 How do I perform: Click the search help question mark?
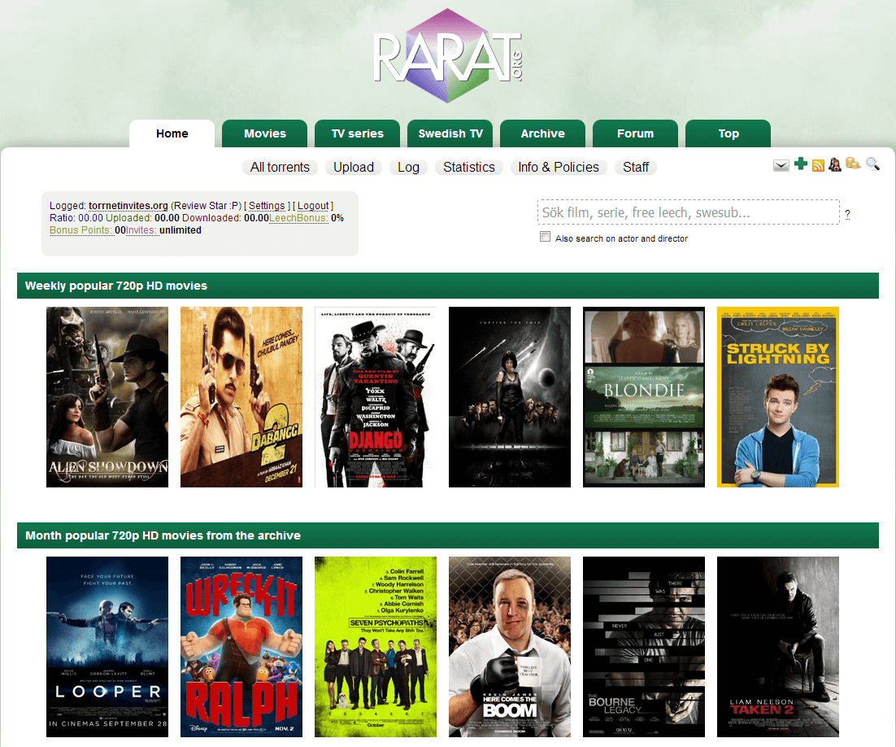847,214
